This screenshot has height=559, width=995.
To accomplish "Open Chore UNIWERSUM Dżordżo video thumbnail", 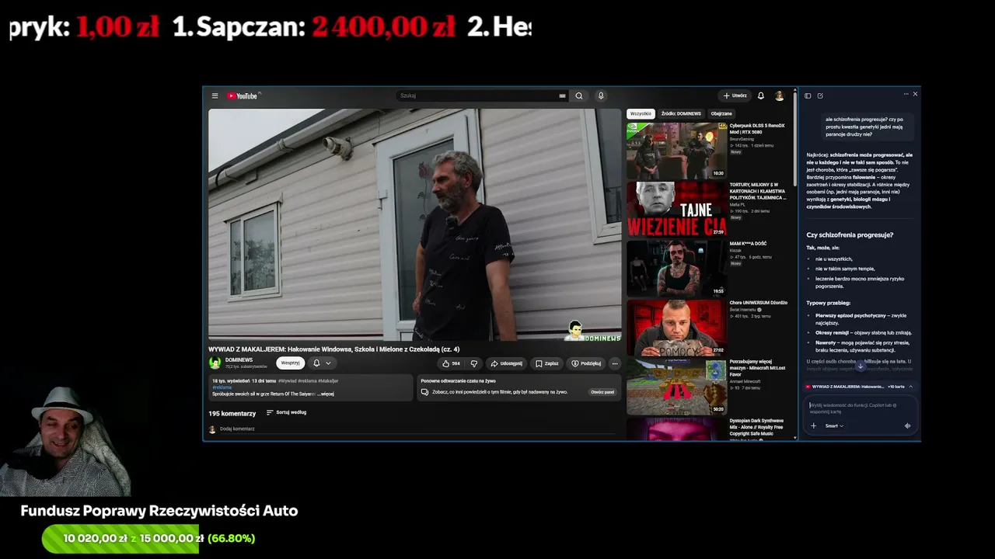I will click(676, 328).
